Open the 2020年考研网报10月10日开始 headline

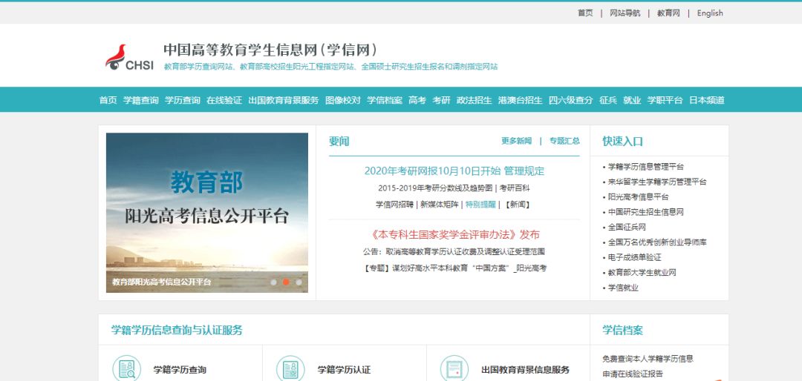click(x=432, y=171)
